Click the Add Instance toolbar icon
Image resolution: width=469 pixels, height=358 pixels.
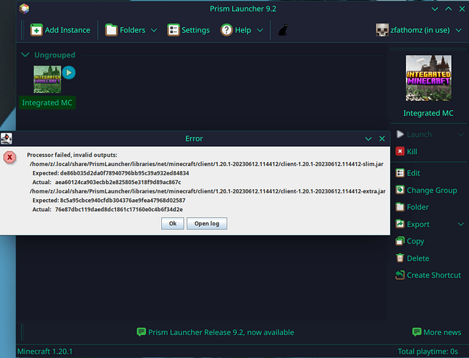pyautogui.click(x=37, y=30)
